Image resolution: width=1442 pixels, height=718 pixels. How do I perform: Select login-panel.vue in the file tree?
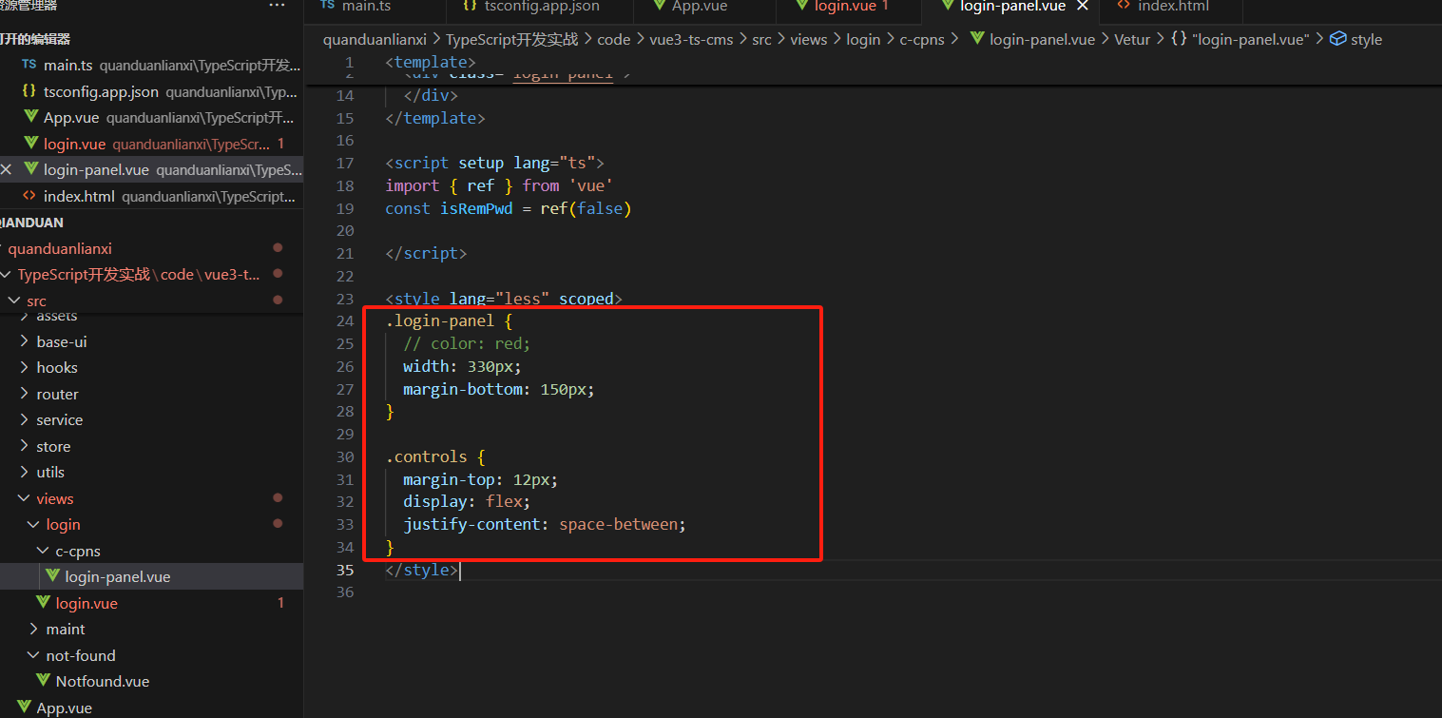(x=152, y=576)
